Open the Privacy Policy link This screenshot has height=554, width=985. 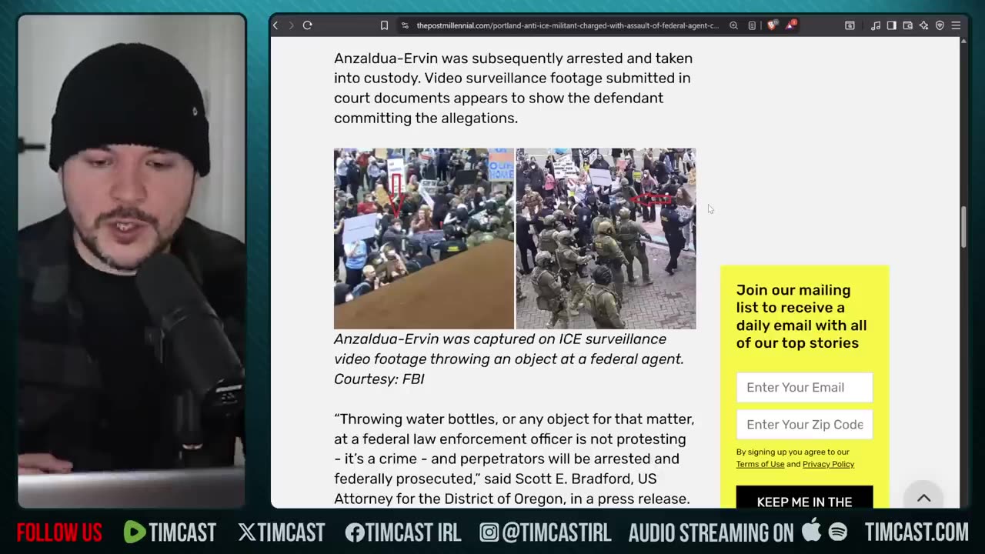pos(828,464)
